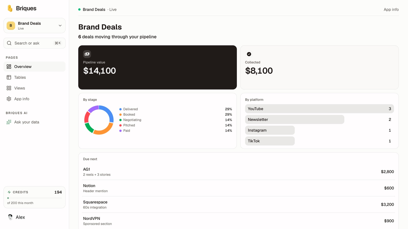Screen dimensions: 408x229
Task: Open Alex's profile avatar
Action: click(10, 217)
